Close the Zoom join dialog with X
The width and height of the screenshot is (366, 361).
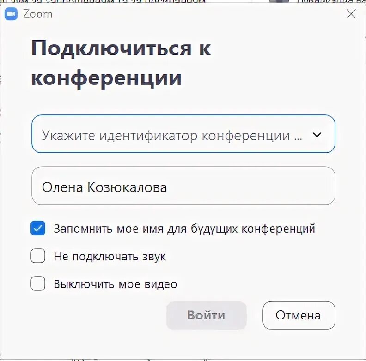pyautogui.click(x=351, y=14)
